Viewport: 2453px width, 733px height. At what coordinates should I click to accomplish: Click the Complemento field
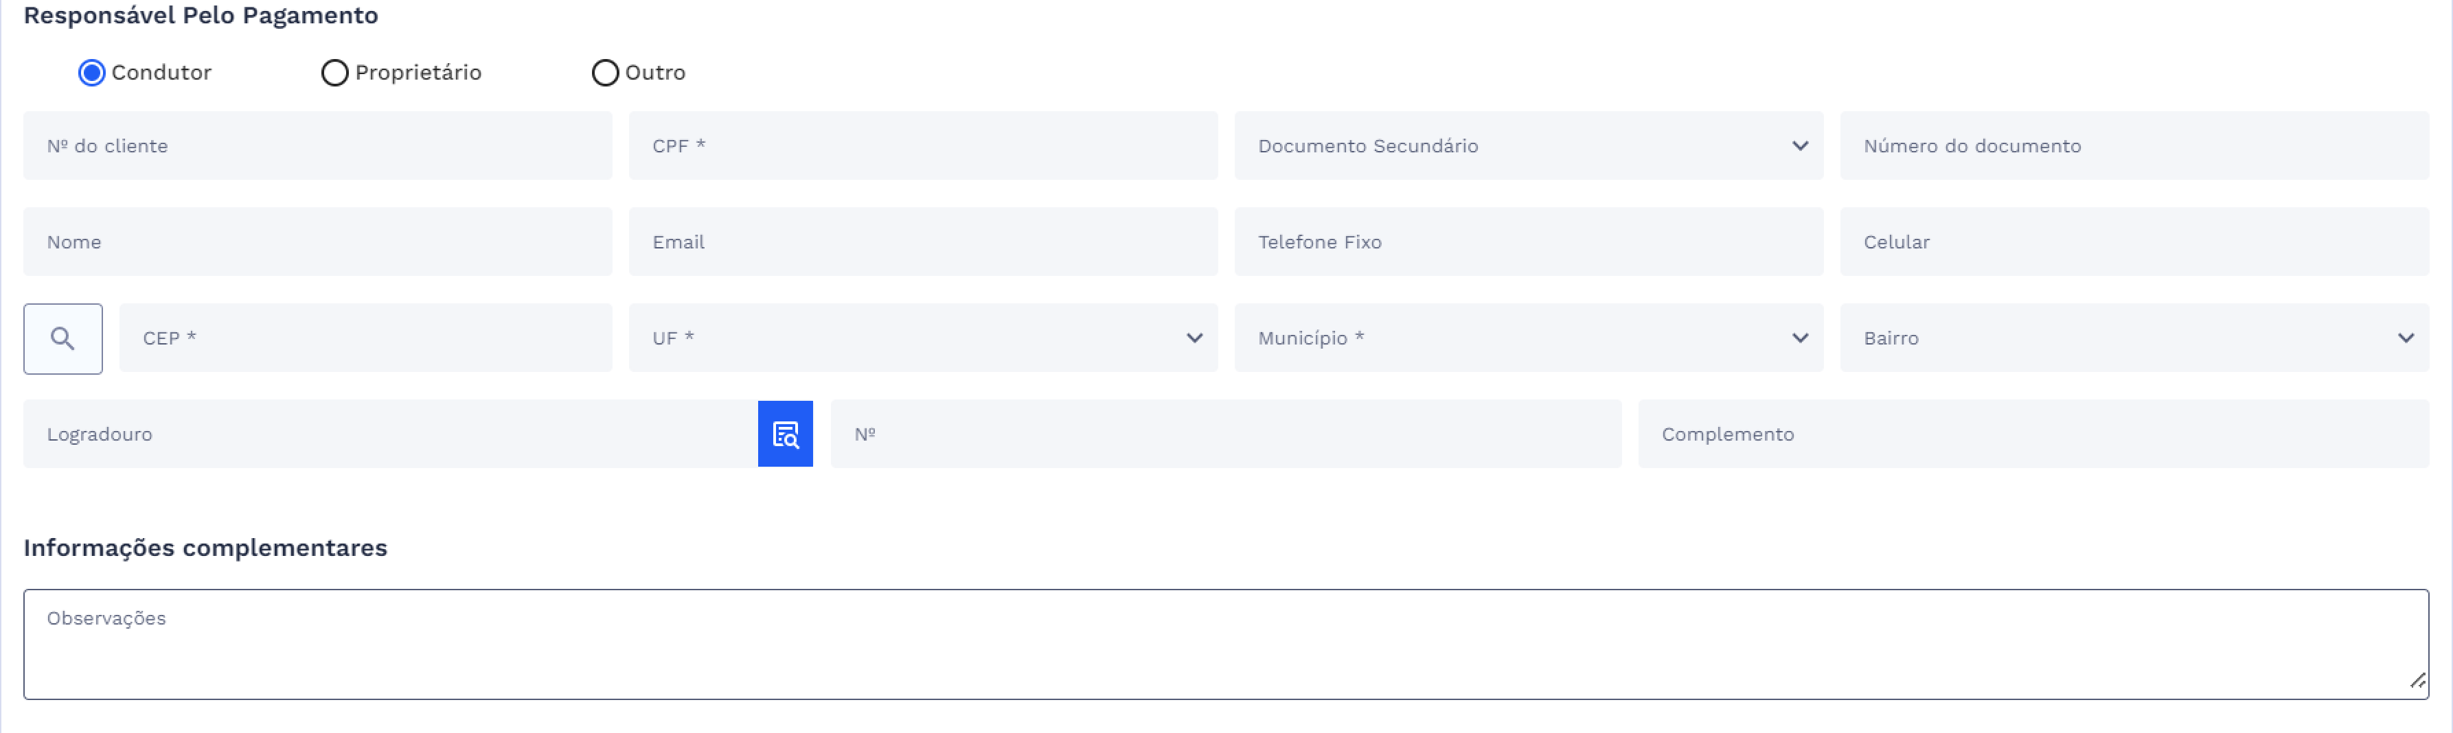pyautogui.click(x=2032, y=434)
